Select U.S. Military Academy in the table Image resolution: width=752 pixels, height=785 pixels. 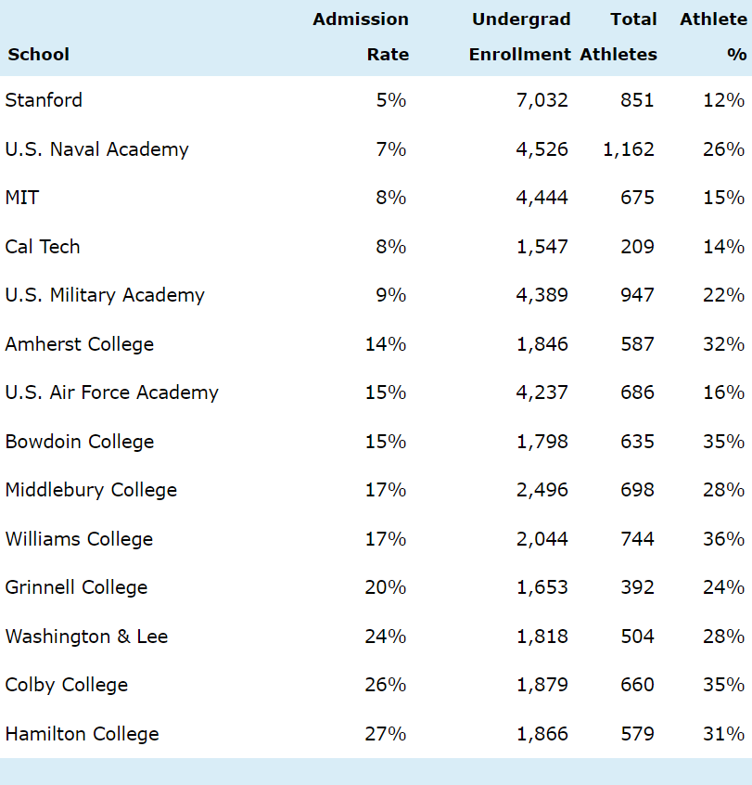click(x=105, y=295)
